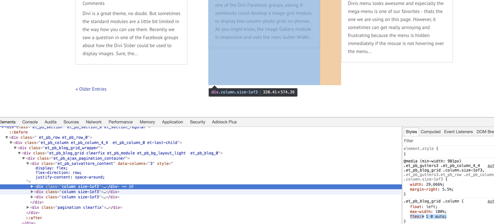Open the Network tab
The image size is (494, 224).
pyautogui.click(x=93, y=122)
